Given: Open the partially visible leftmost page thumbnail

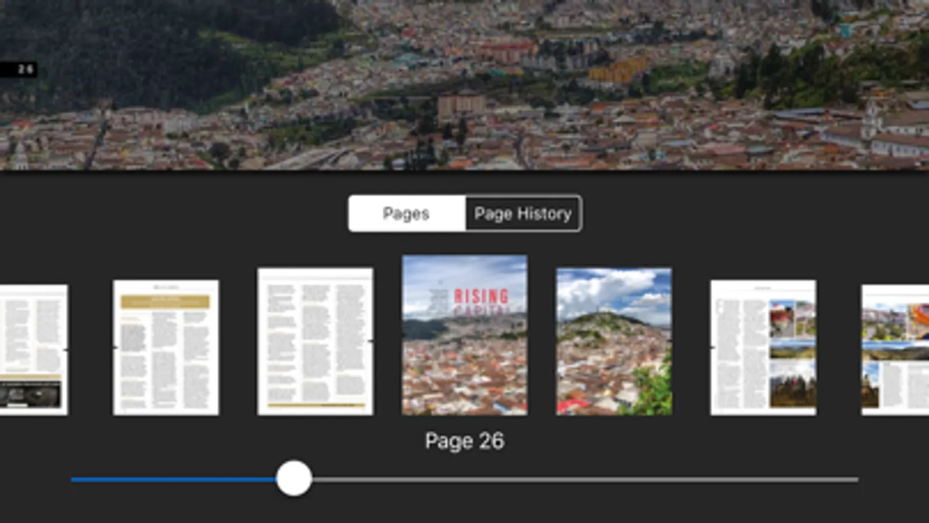Looking at the screenshot, I should click(x=33, y=349).
